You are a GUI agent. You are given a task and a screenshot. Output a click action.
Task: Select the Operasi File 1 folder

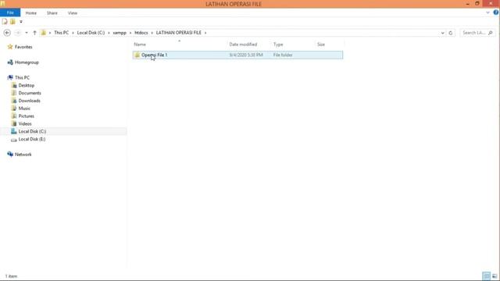tap(237, 55)
